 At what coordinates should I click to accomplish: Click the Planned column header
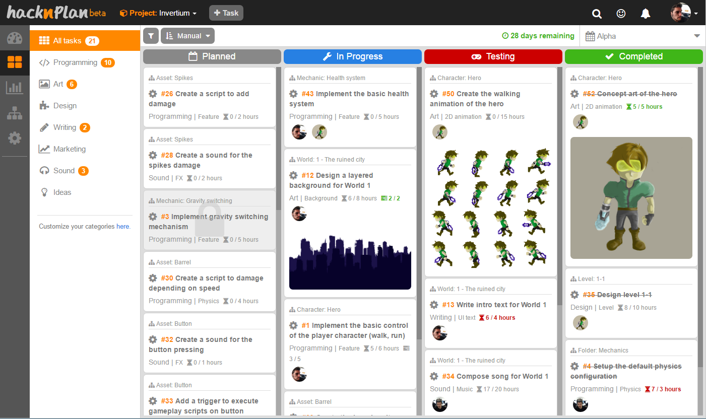pos(212,56)
